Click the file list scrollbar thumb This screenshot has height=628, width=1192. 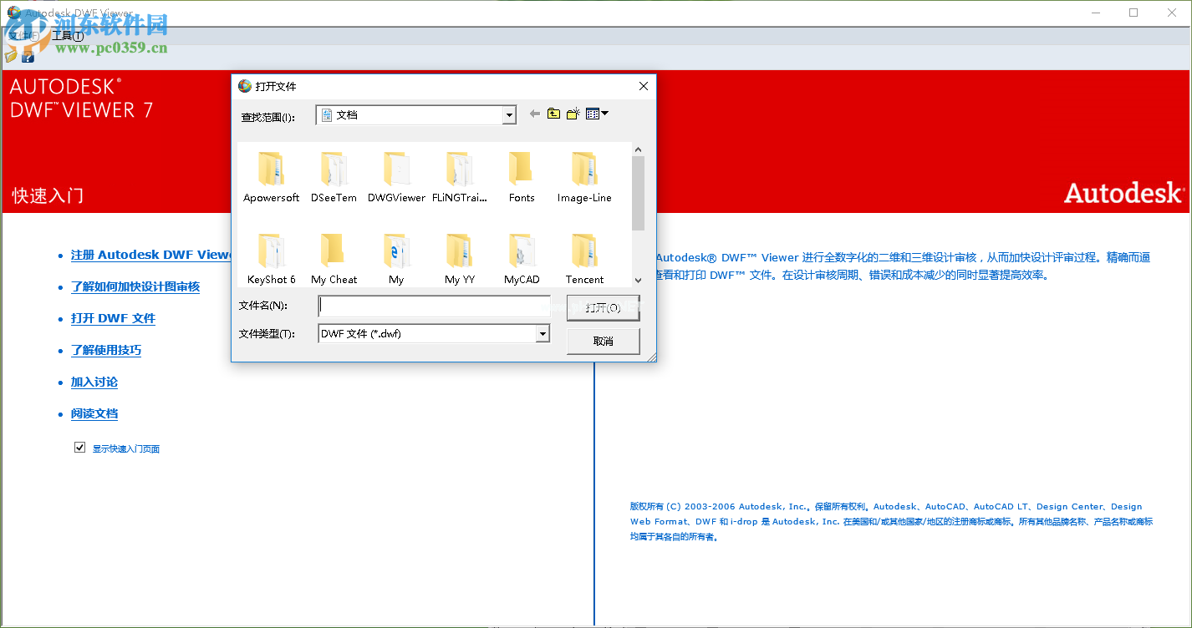coord(638,193)
